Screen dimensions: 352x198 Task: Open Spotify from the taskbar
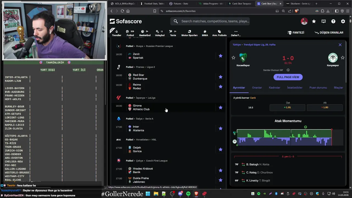[x=188, y=194]
